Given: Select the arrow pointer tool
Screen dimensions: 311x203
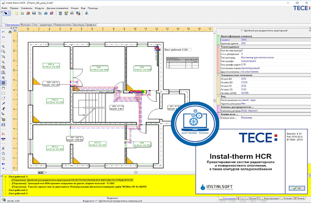Looking at the screenshot, I should tap(6, 13).
